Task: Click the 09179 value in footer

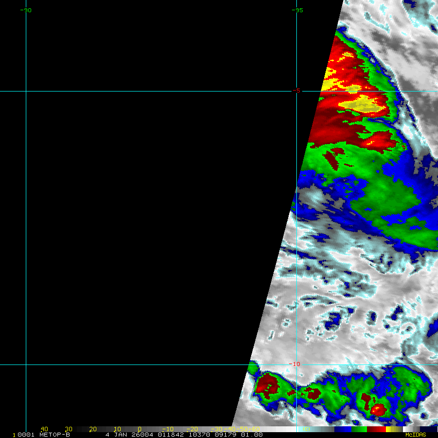Action: 226,435
